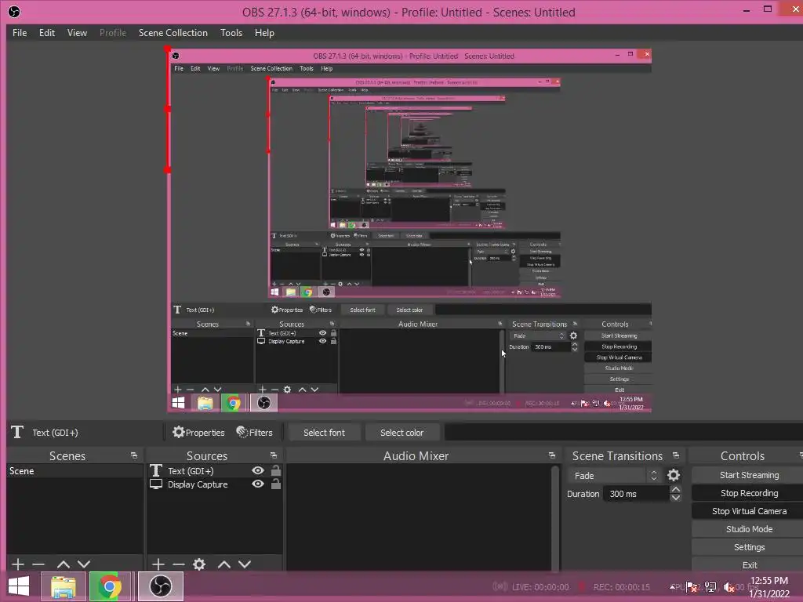Open the View menu
The height and width of the screenshot is (602, 803).
77,33
